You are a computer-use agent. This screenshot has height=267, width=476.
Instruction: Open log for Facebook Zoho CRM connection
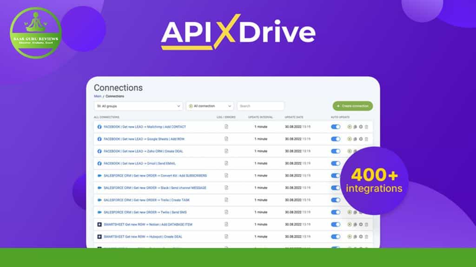[226, 151]
